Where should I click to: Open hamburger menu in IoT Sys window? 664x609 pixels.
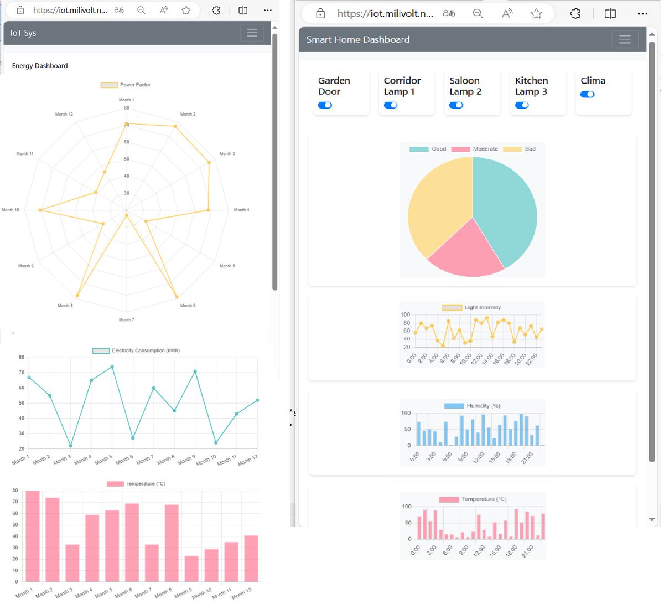[x=252, y=33]
